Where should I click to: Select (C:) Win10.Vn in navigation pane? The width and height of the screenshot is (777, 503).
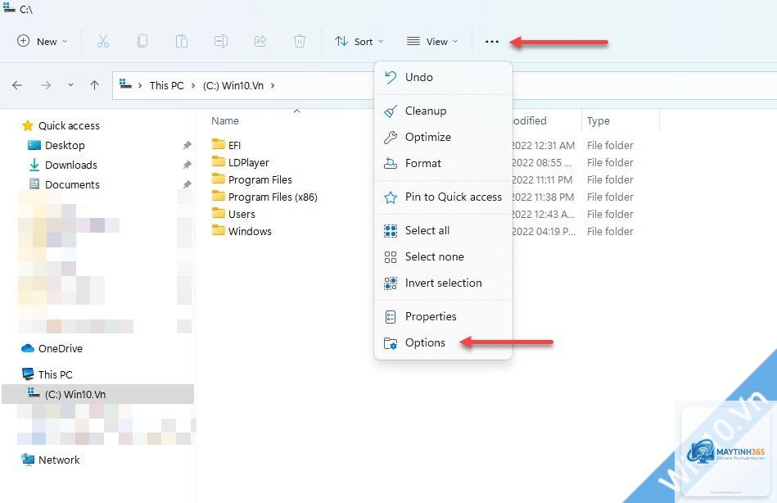tap(97, 394)
